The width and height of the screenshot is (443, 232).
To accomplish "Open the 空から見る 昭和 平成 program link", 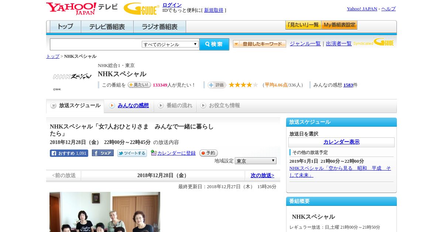I will (340, 172).
